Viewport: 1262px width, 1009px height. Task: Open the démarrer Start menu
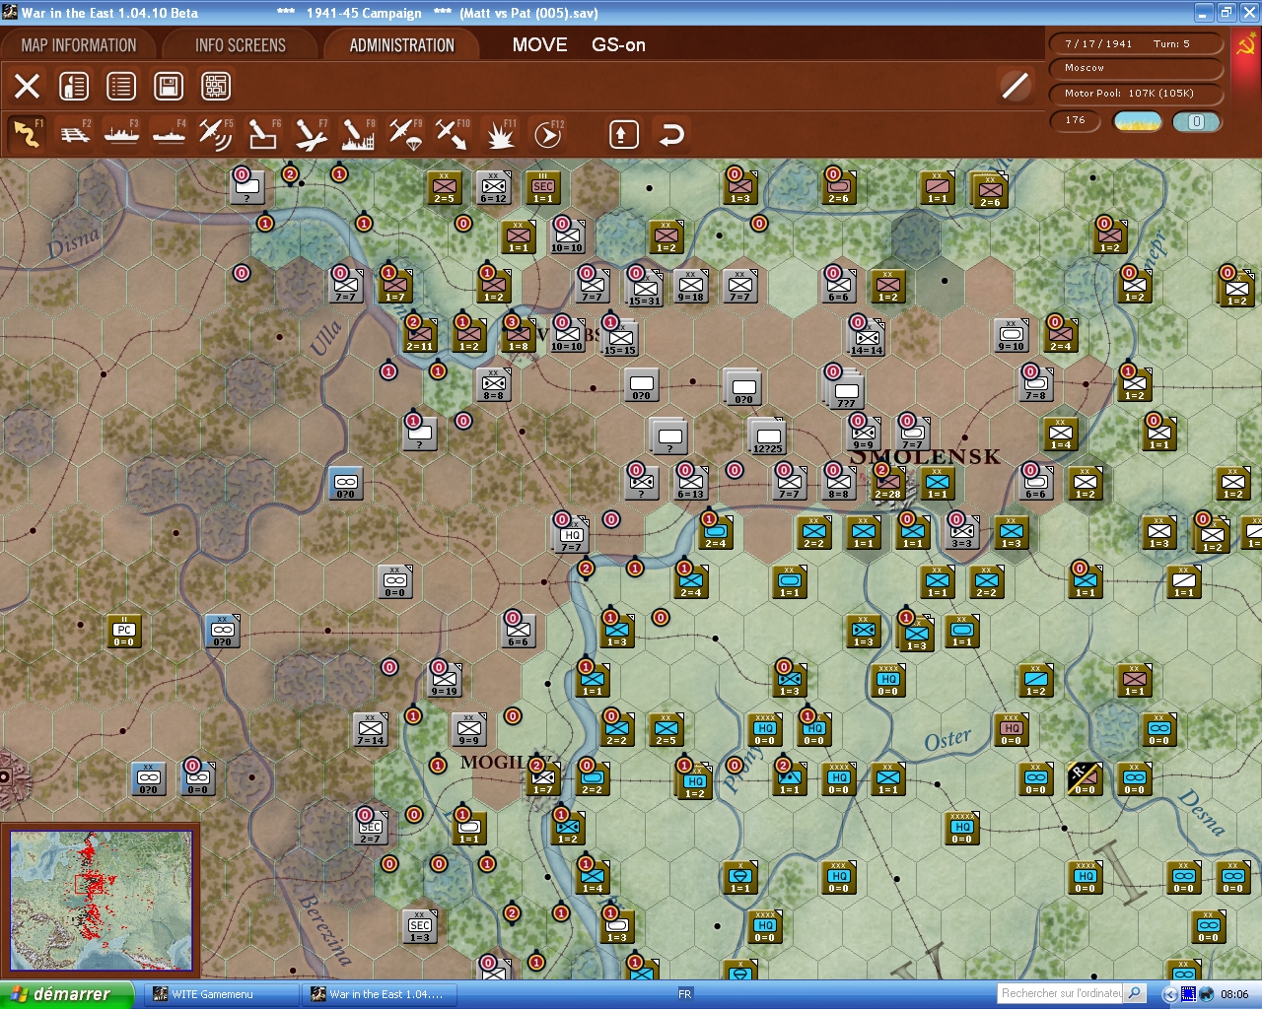(x=66, y=994)
